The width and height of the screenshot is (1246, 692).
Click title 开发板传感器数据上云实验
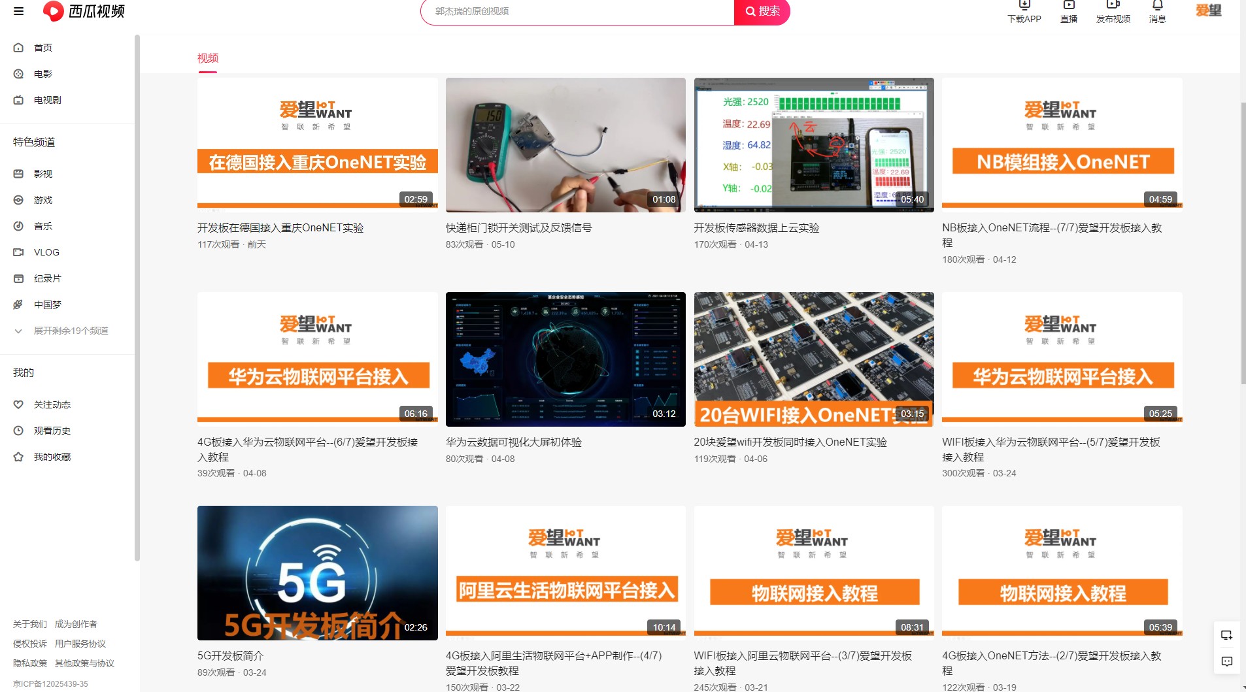click(x=756, y=228)
